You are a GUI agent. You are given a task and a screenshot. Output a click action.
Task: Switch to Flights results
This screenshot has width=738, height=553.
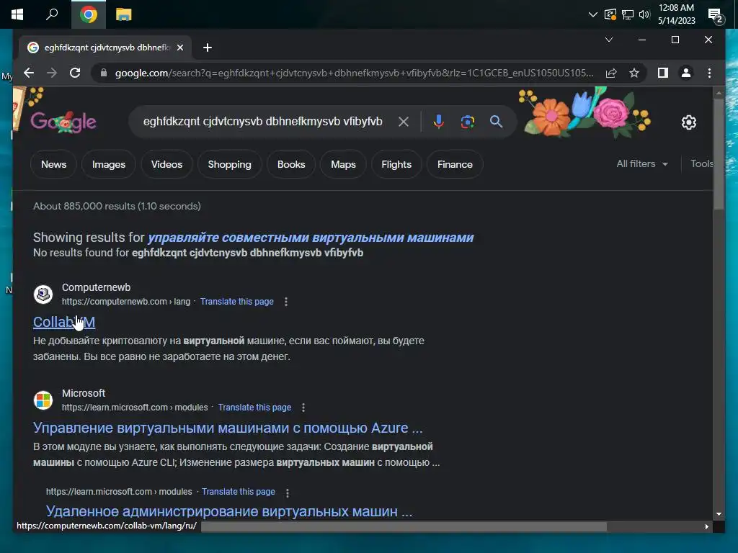tap(396, 164)
